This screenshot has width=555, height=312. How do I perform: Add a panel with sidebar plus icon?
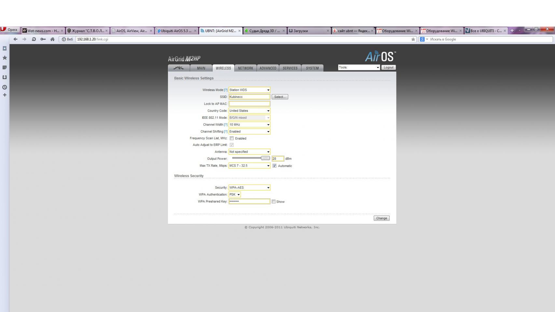(x=5, y=95)
